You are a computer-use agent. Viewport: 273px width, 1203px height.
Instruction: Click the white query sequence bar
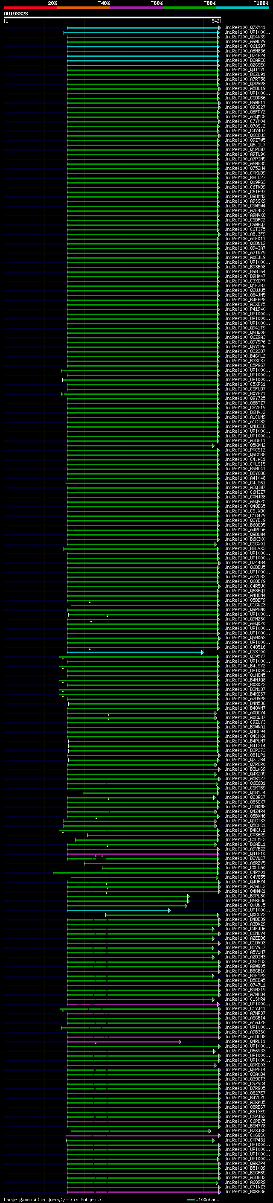(113, 17)
